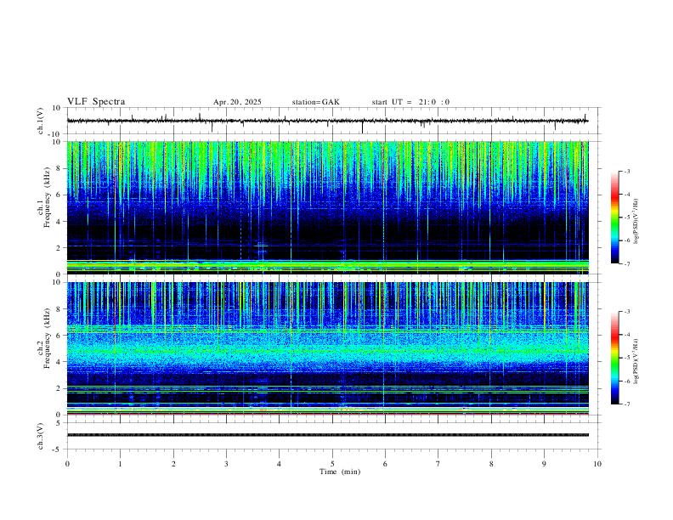Click the ch.1 spectrogram color scale bar
The height and width of the screenshot is (520, 673).
click(614, 218)
